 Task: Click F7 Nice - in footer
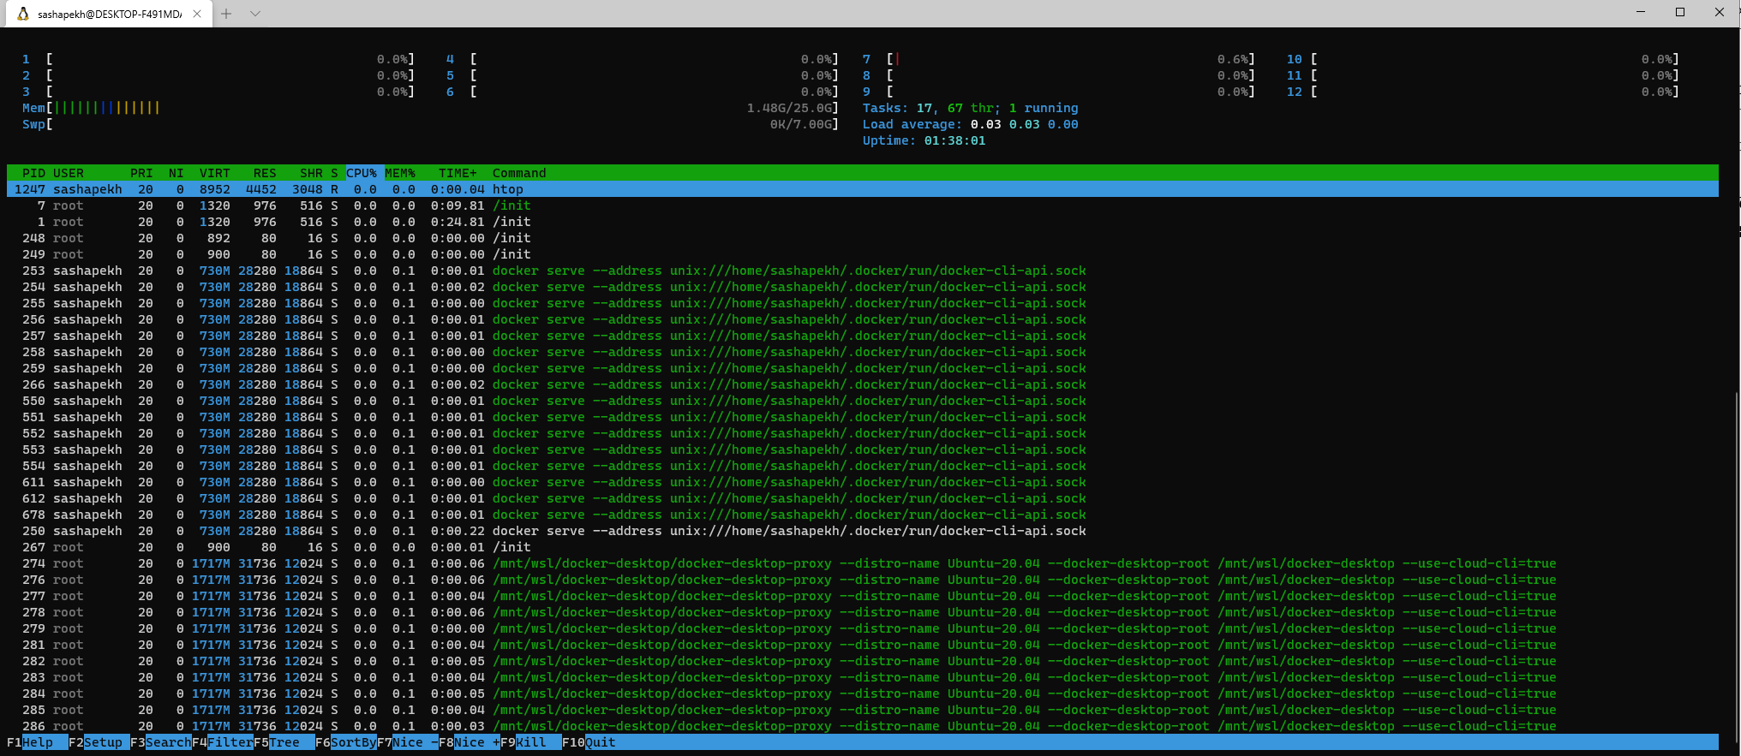click(408, 742)
